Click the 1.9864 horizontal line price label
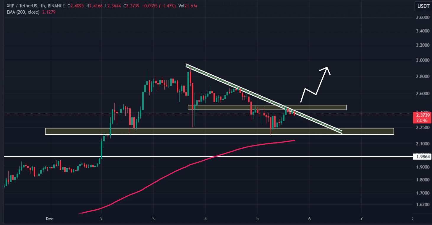The height and width of the screenshot is (225, 432). click(x=422, y=156)
